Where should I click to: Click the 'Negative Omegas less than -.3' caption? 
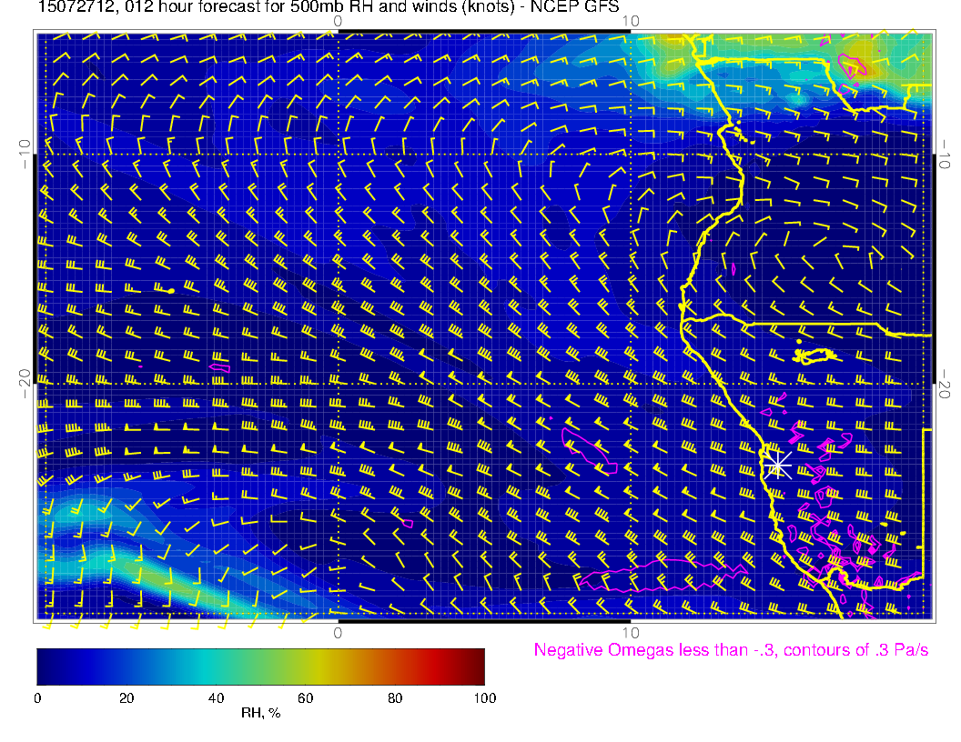(731, 650)
